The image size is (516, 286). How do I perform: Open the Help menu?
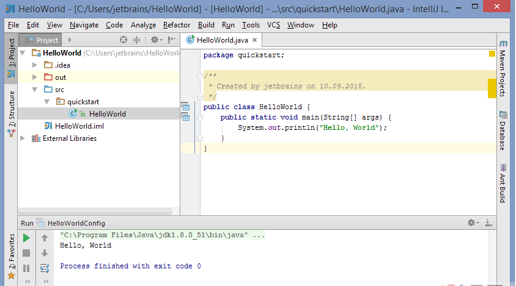(x=330, y=25)
